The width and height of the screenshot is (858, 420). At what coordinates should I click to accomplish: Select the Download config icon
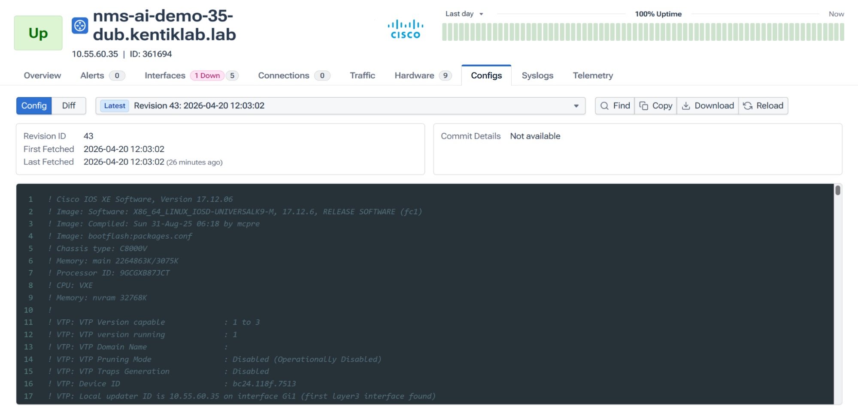pos(707,105)
